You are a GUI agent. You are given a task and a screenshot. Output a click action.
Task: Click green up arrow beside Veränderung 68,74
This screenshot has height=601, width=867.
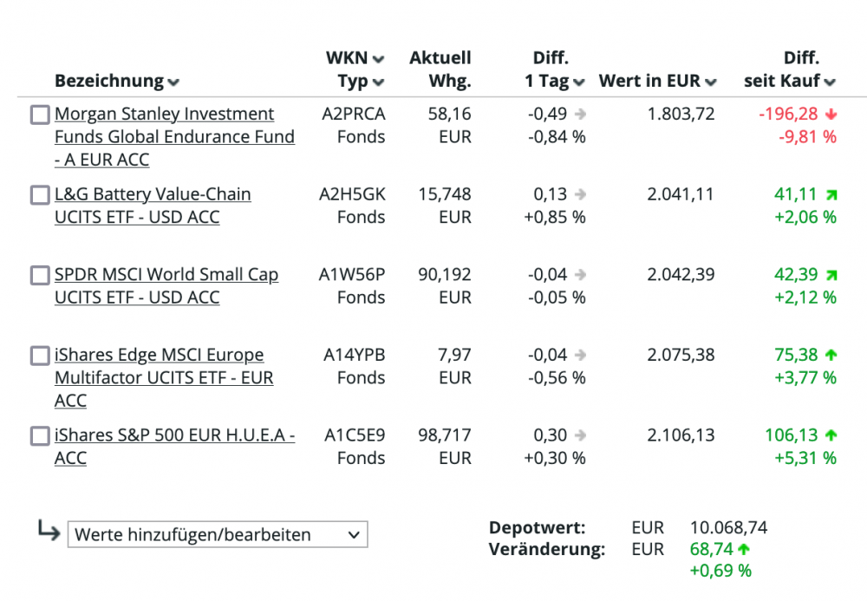coord(743,549)
